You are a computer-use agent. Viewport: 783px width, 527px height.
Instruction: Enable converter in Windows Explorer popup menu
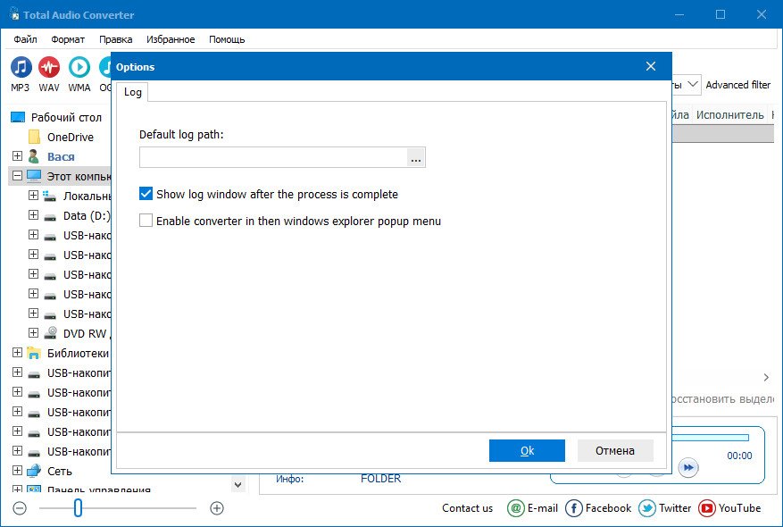[146, 221]
